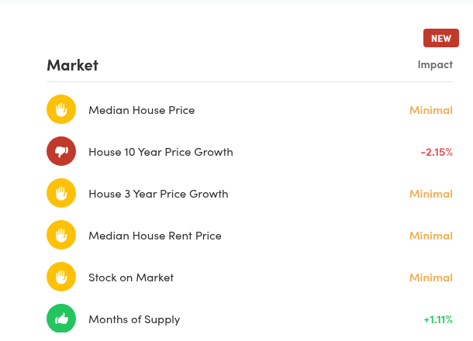This screenshot has height=341, width=473.
Task: Click hand icon beside Median House Rent Price
Action: coord(61,236)
